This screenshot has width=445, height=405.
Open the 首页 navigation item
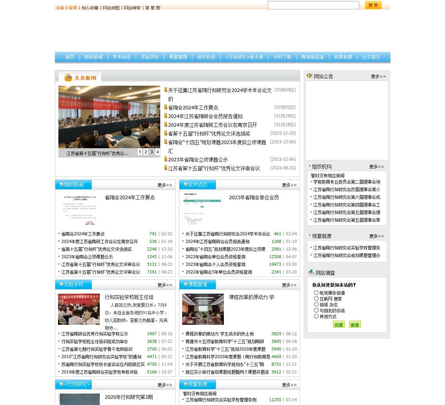[70, 57]
